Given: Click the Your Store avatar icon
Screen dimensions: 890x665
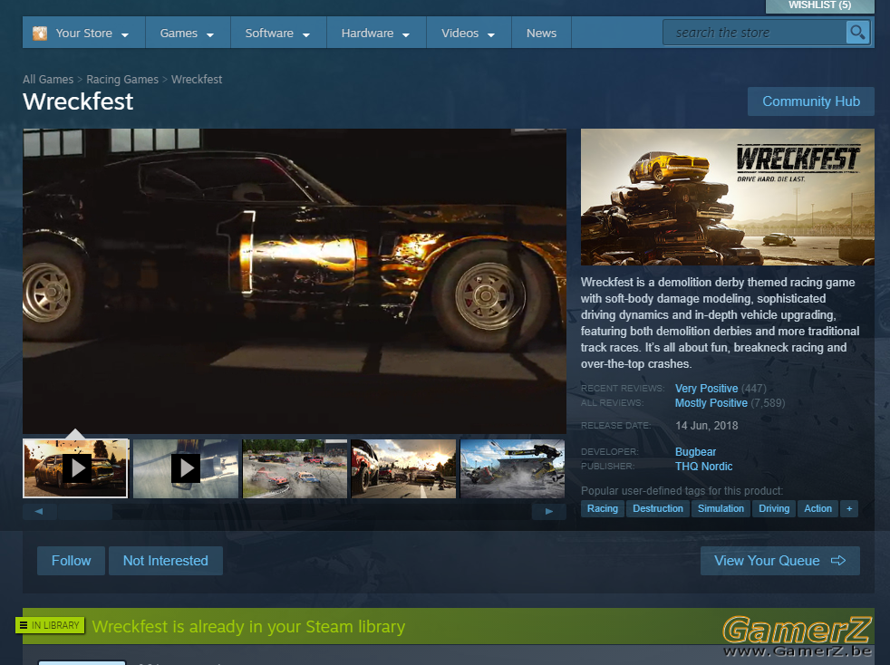Looking at the screenshot, I should pos(40,33).
